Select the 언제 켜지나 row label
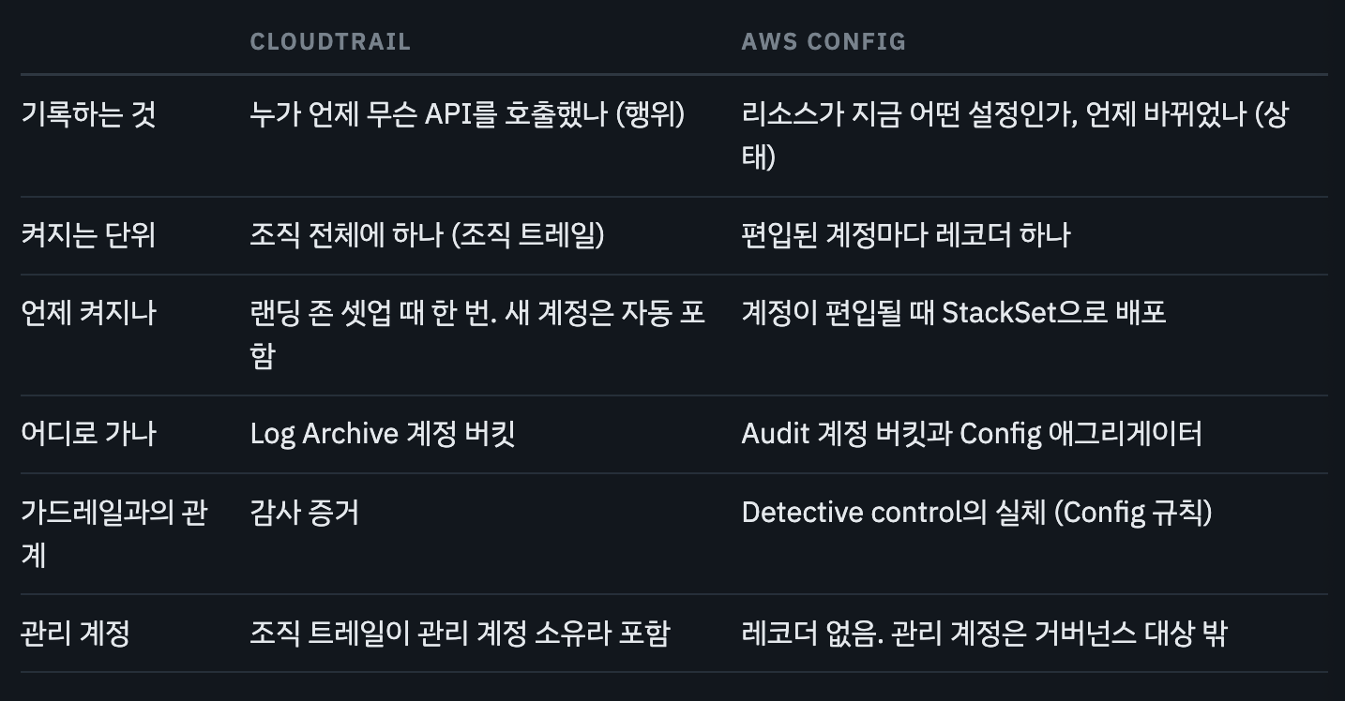 coord(88,313)
